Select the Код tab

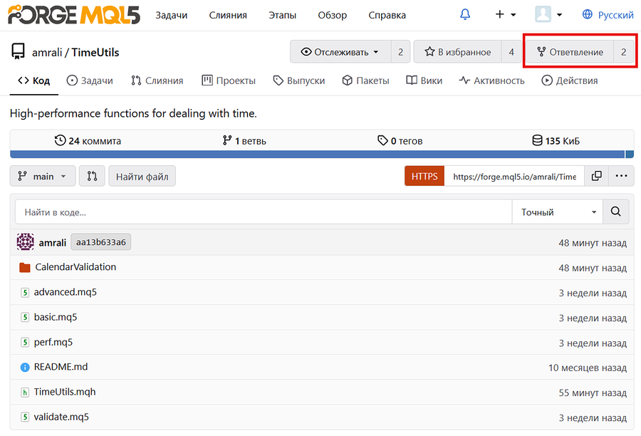(x=34, y=81)
